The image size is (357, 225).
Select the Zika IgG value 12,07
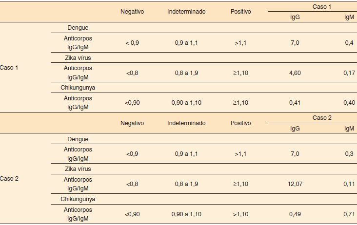coord(295,184)
